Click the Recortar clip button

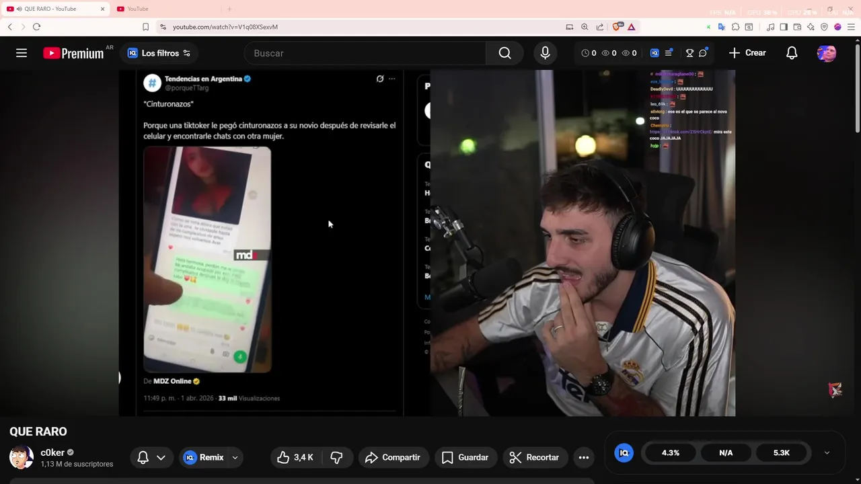point(535,457)
